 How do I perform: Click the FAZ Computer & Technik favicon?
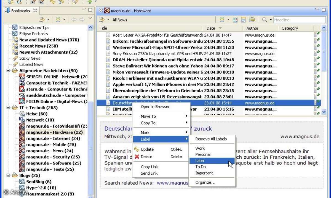coord(22,83)
